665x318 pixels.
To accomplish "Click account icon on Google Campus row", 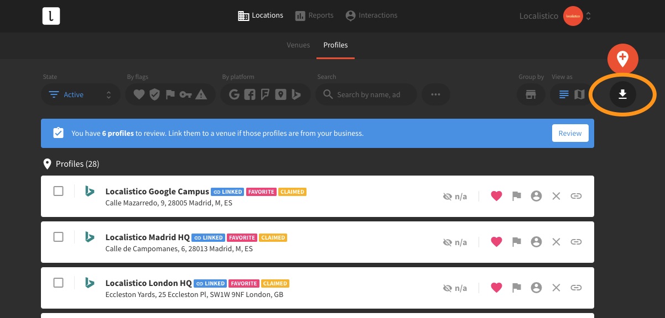I will pos(536,196).
